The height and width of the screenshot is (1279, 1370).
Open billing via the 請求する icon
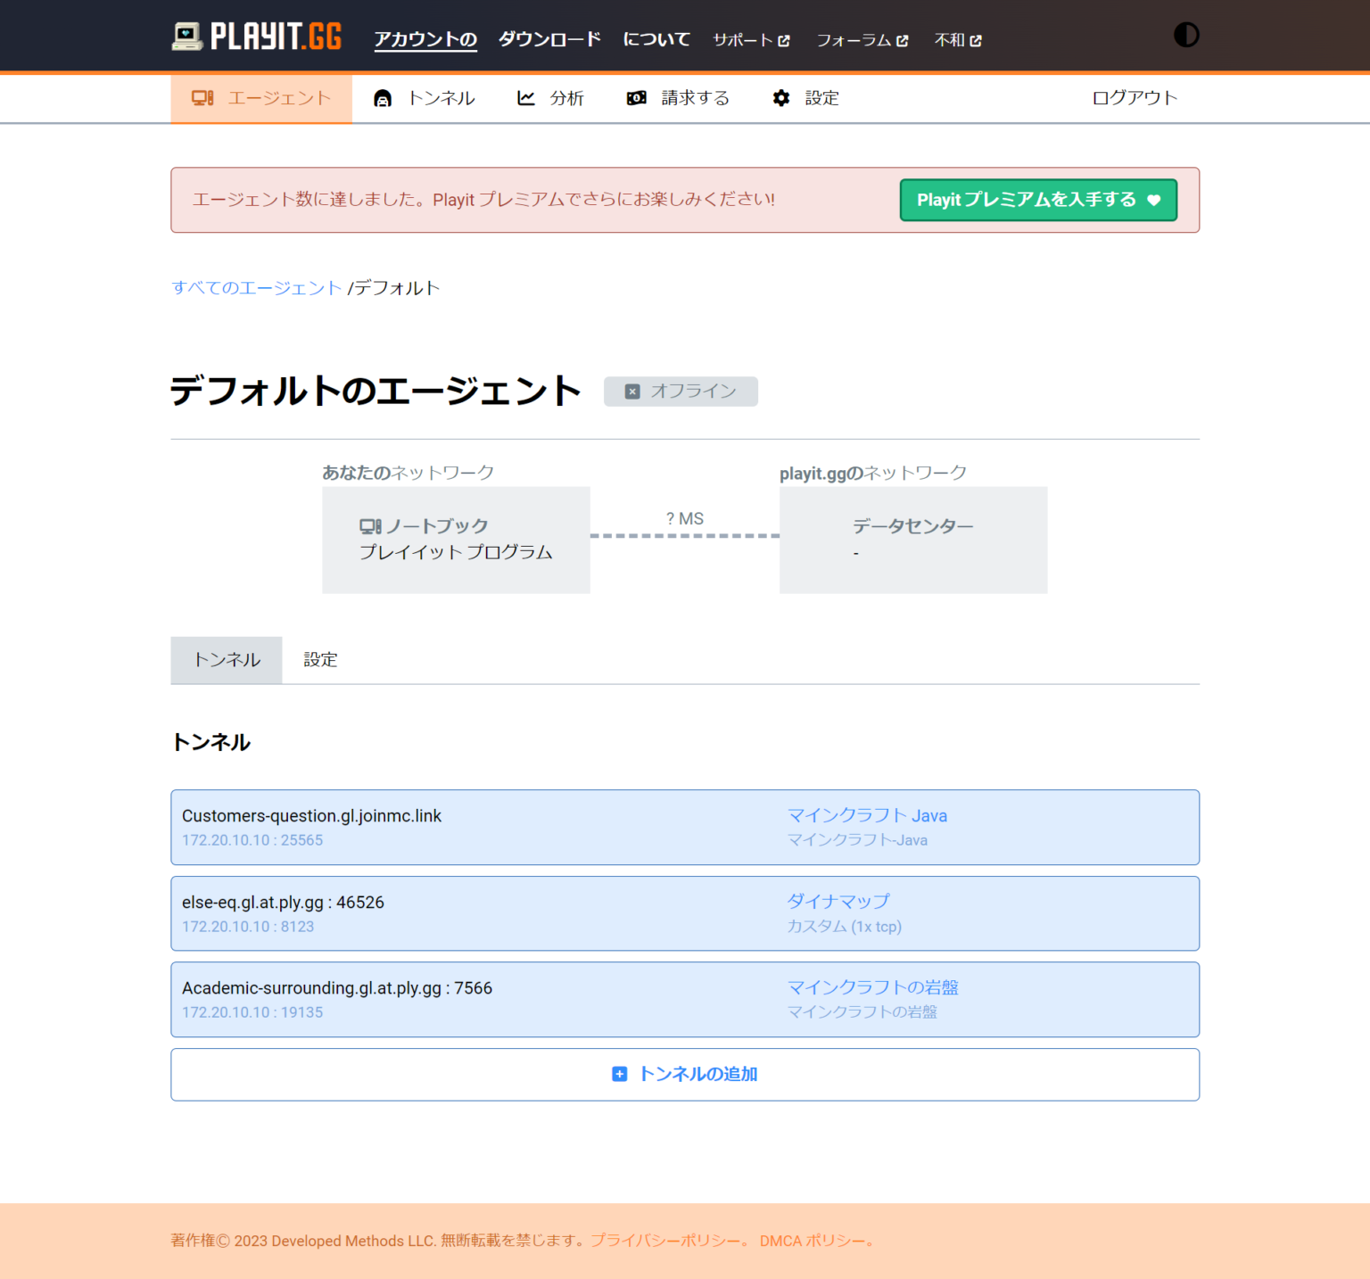click(636, 98)
